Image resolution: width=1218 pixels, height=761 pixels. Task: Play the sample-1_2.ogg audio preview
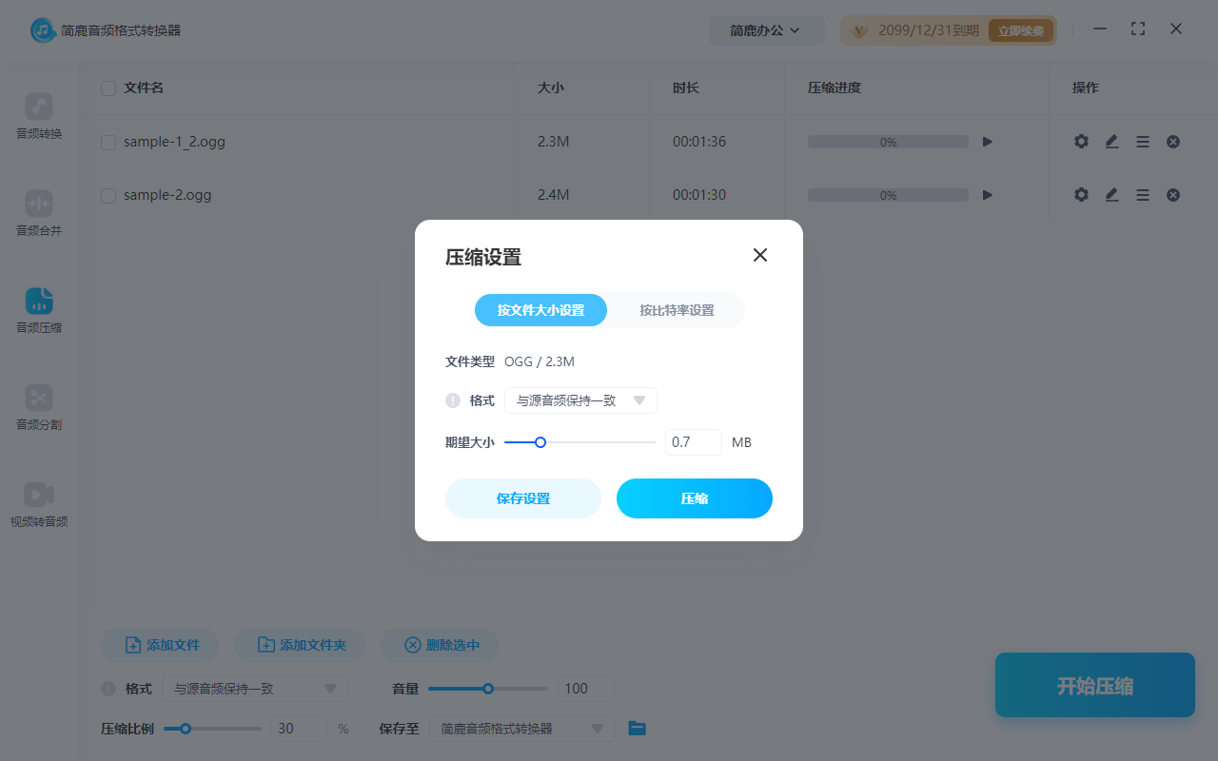[987, 141]
